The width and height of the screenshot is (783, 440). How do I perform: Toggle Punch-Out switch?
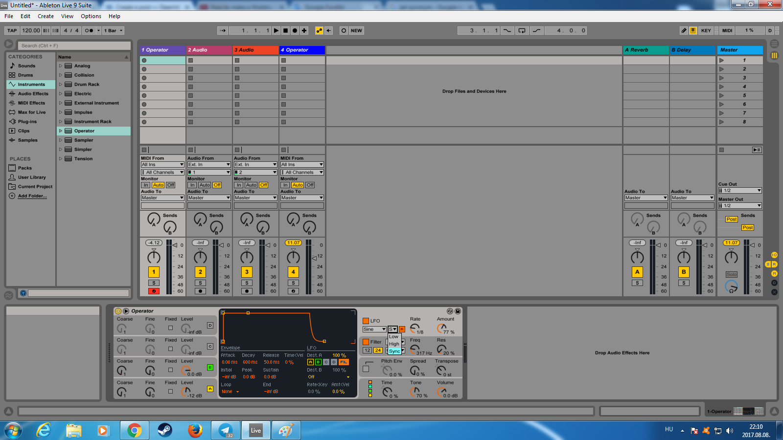click(x=537, y=30)
